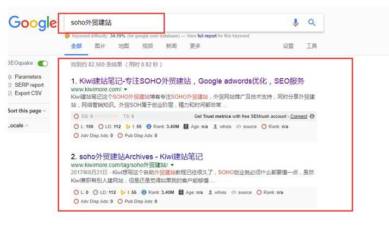Open soho外贸建站Archives result title
Screen dimensions: 389x228
tap(141, 157)
